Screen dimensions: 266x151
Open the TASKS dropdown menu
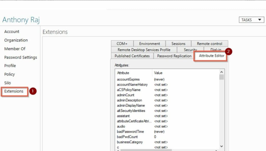click(251, 20)
